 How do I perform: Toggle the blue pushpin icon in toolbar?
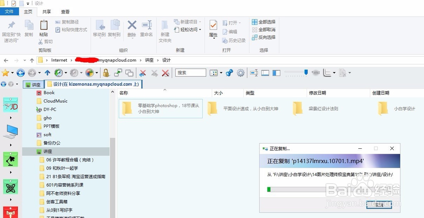(229, 73)
